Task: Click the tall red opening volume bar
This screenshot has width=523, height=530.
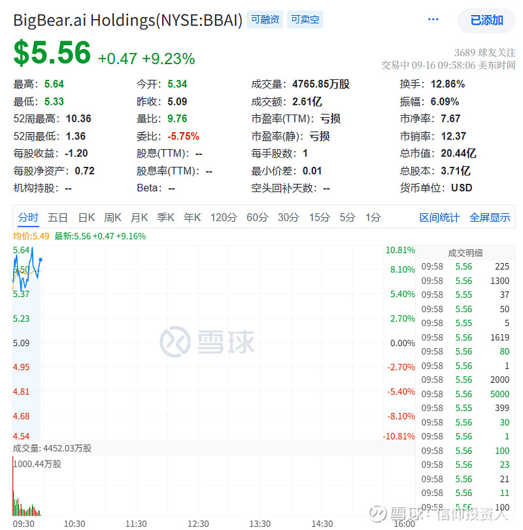Action: point(13,486)
